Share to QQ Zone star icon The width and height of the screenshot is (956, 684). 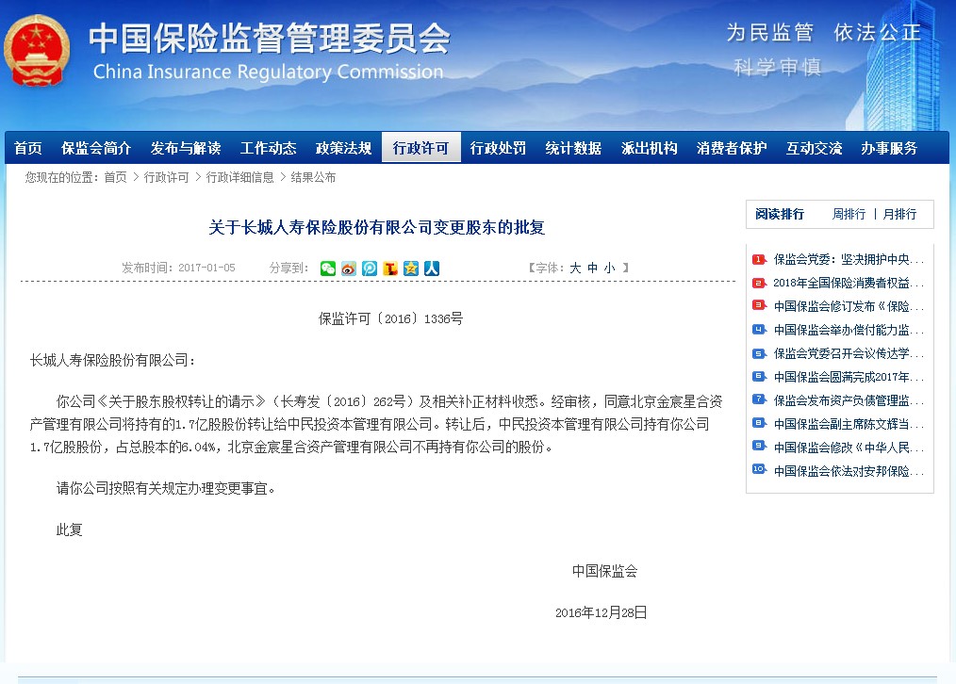(411, 269)
